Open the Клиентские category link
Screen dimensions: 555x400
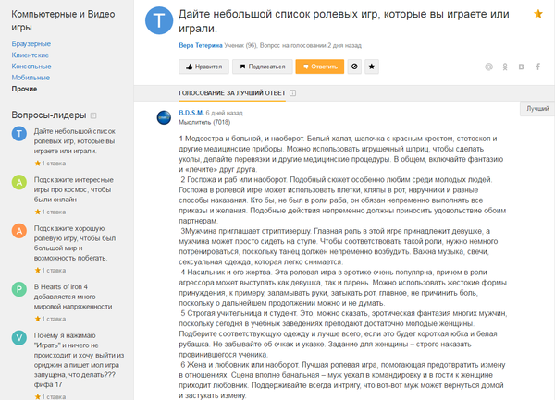click(31, 55)
